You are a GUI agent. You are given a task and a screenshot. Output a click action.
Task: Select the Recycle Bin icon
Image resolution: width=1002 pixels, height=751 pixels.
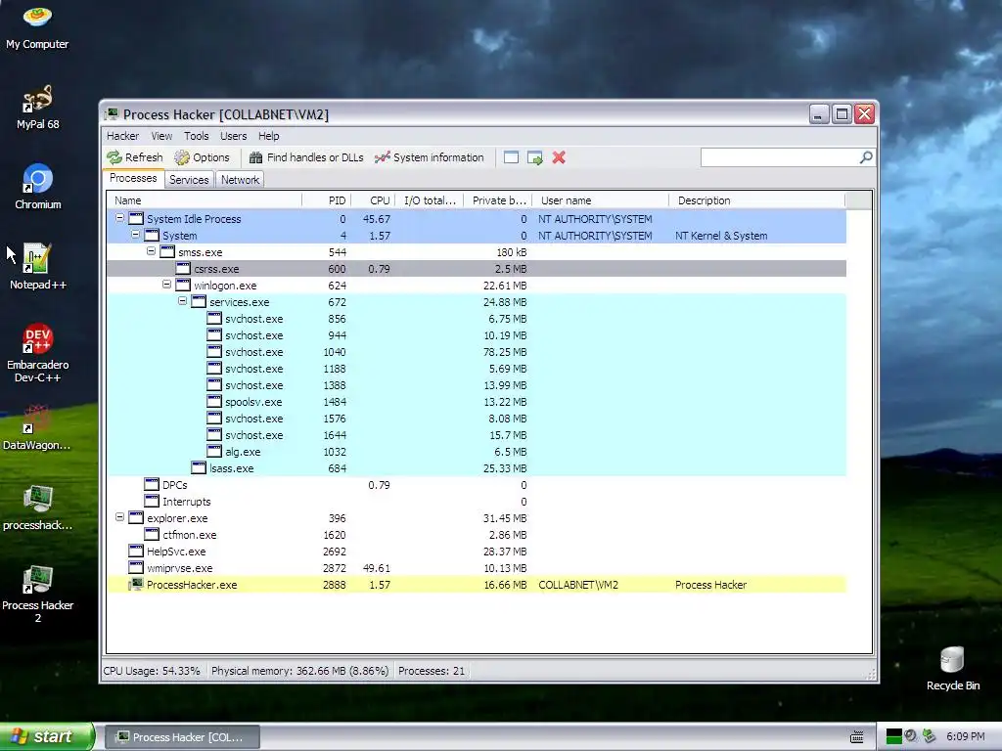953,668
